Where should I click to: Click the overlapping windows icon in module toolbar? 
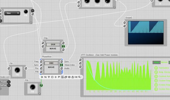[x=66, y=77]
